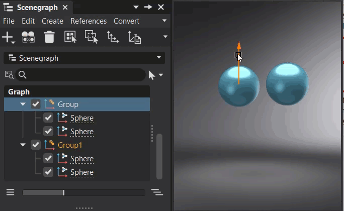344x211 pixels.
Task: Collapse the Group node
Action: pos(23,104)
